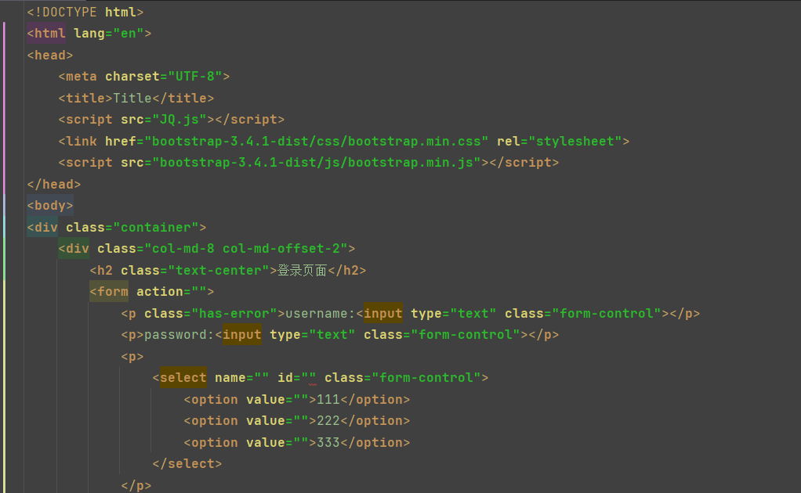Click the password: label text
This screenshot has width=801, height=493.
179,335
